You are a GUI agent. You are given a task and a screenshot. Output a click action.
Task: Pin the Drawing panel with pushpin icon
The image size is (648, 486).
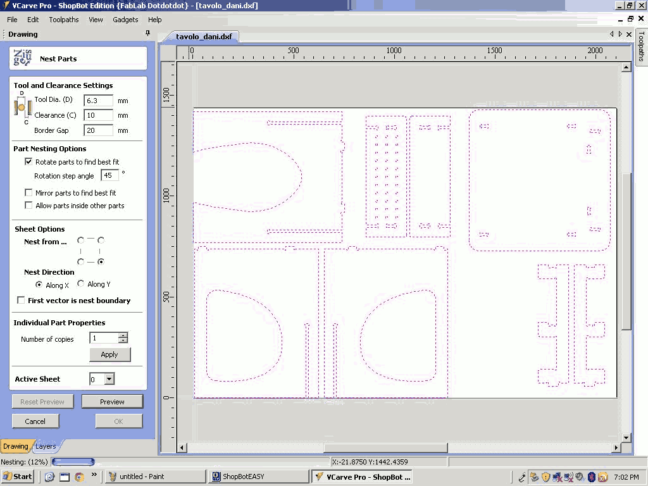point(147,33)
